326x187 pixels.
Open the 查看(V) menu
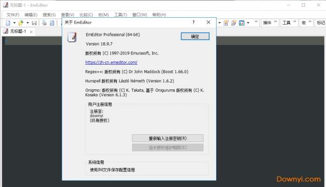(x=68, y=15)
